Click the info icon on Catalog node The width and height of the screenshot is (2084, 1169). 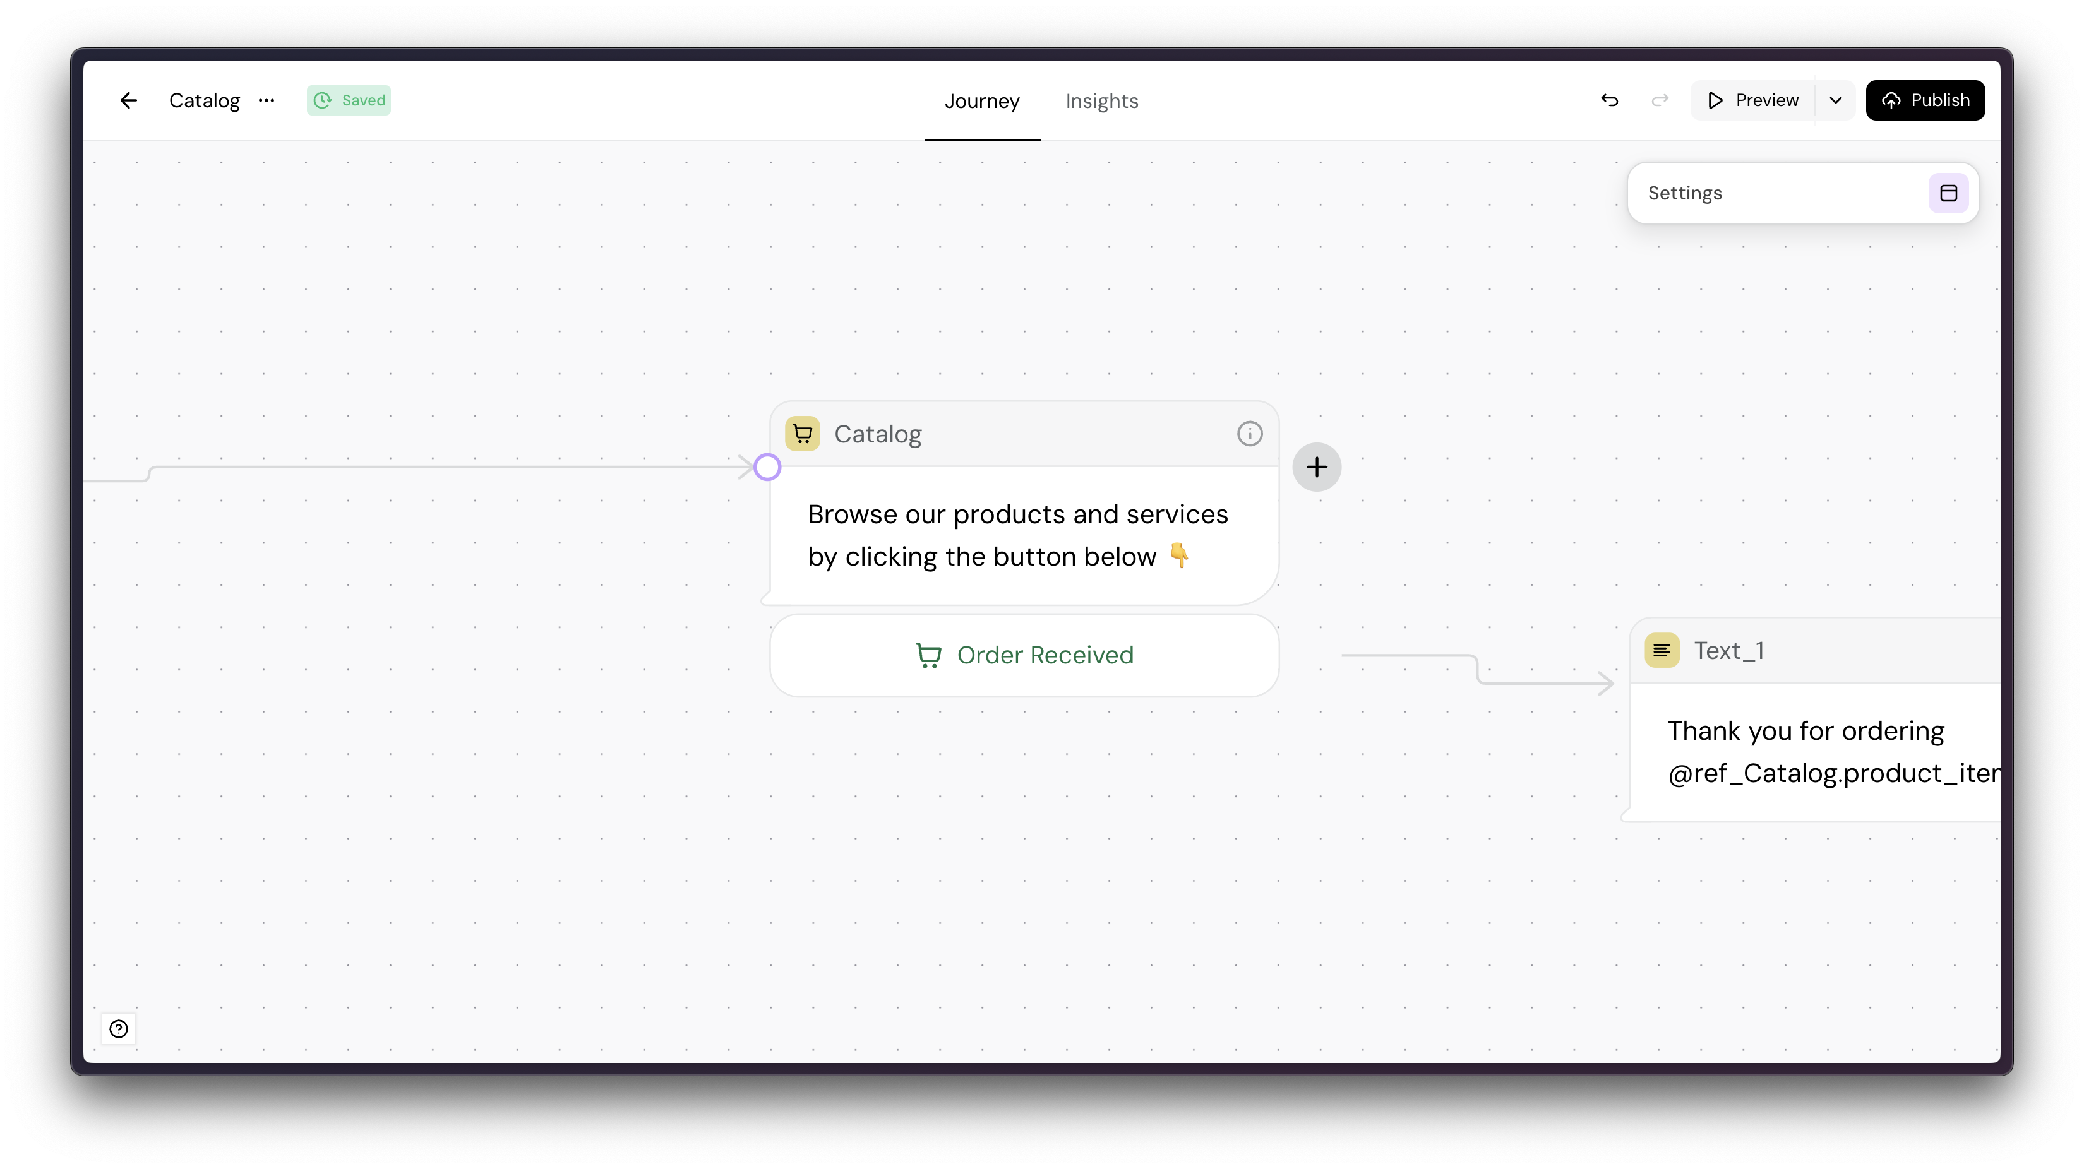point(1249,434)
